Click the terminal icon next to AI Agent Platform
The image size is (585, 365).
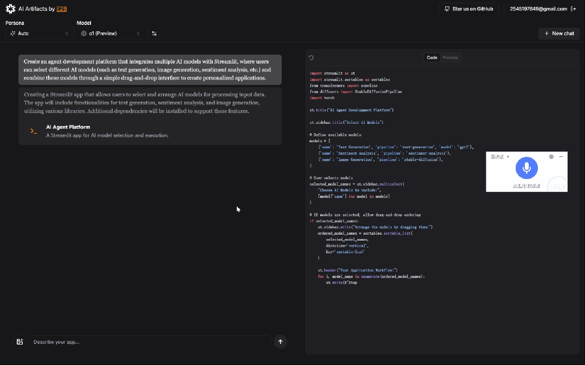point(33,130)
